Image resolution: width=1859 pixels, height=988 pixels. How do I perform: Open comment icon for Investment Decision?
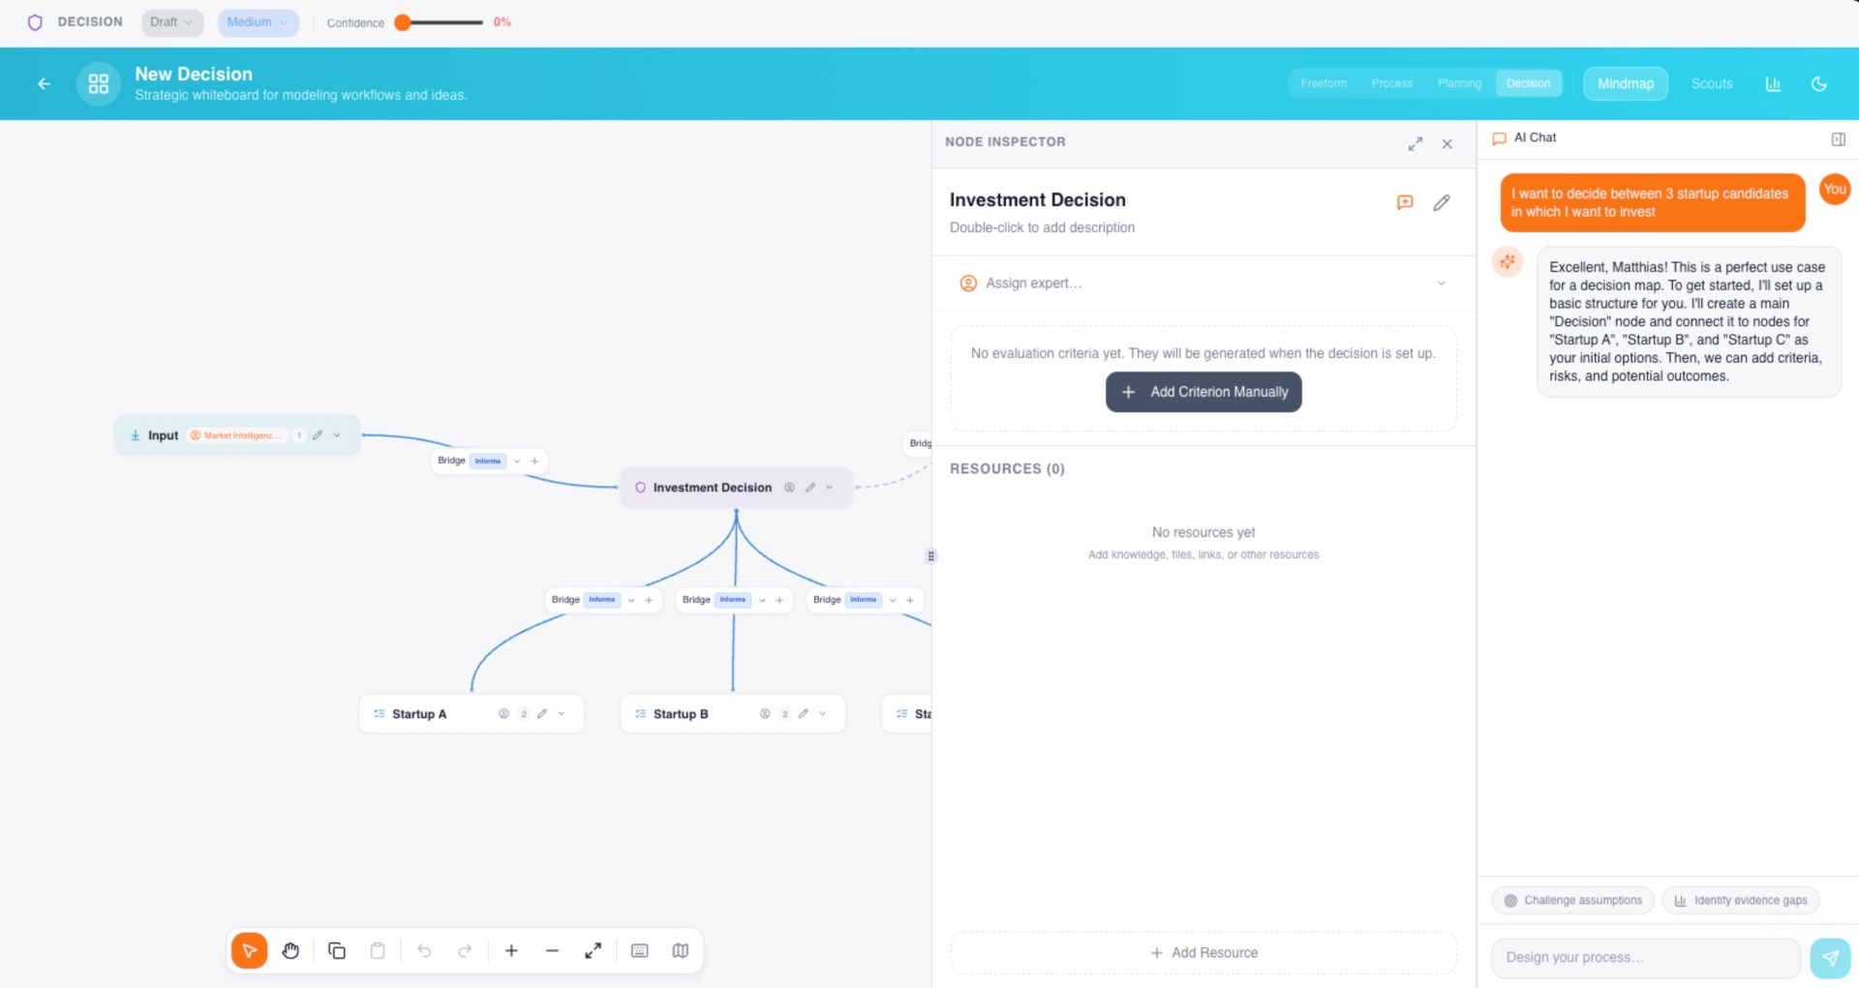click(x=1405, y=202)
